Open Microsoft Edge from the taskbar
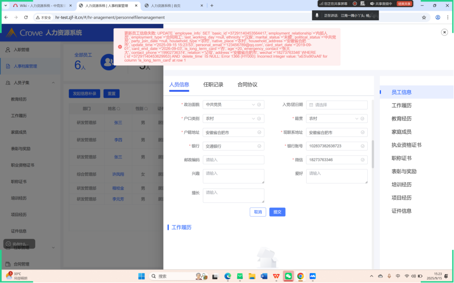 pyautogui.click(x=227, y=276)
